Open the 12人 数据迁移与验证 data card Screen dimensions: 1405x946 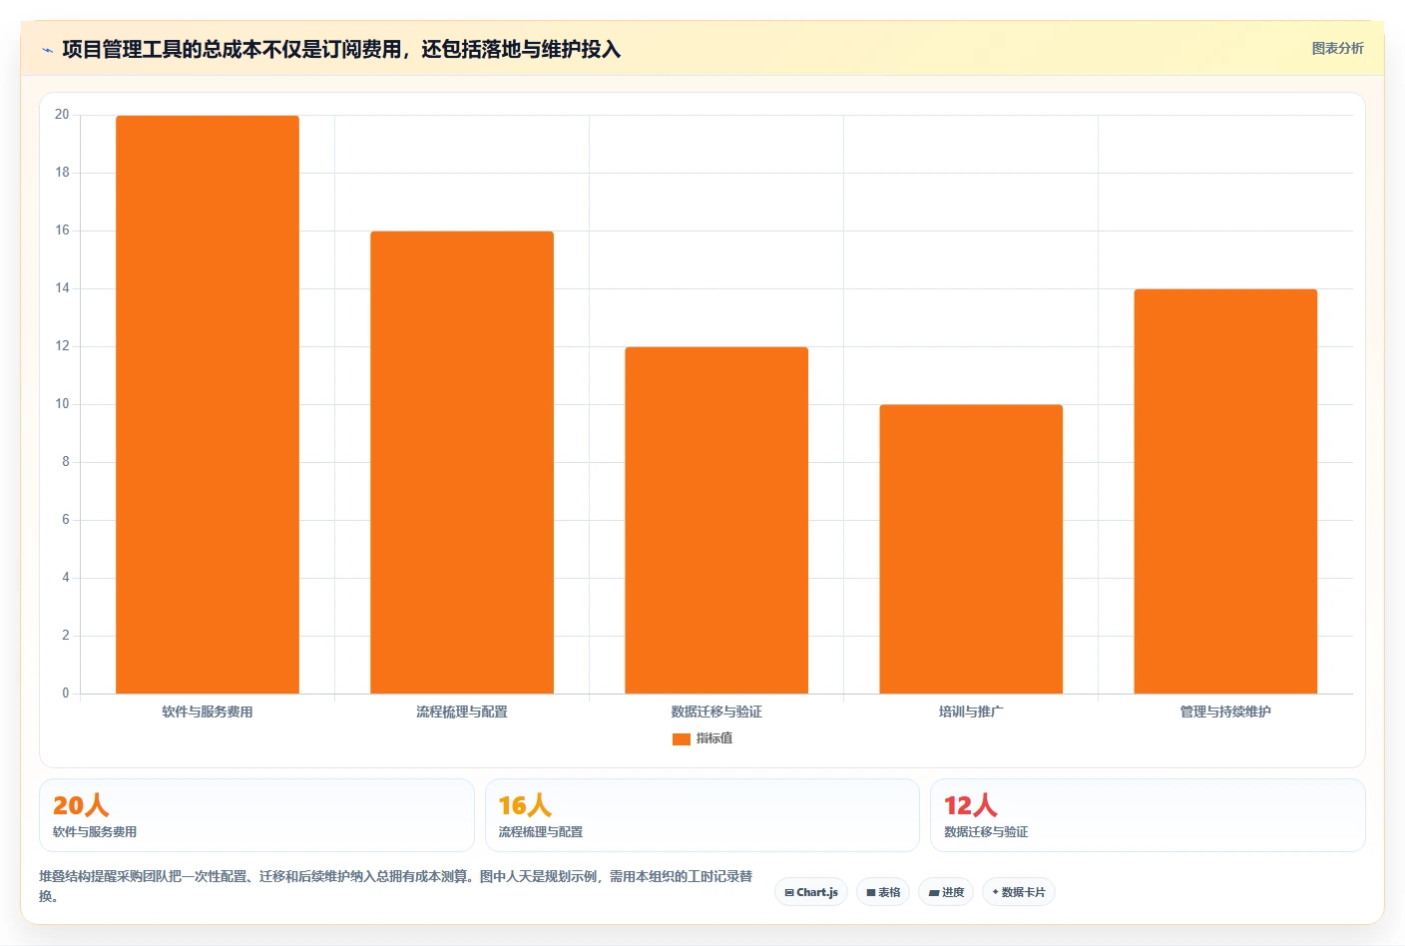(x=1148, y=815)
